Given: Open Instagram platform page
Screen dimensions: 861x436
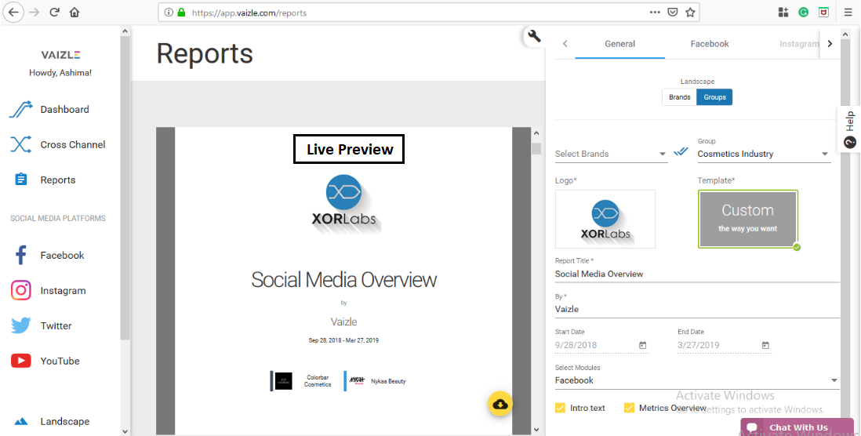Looking at the screenshot, I should click(x=49, y=290).
